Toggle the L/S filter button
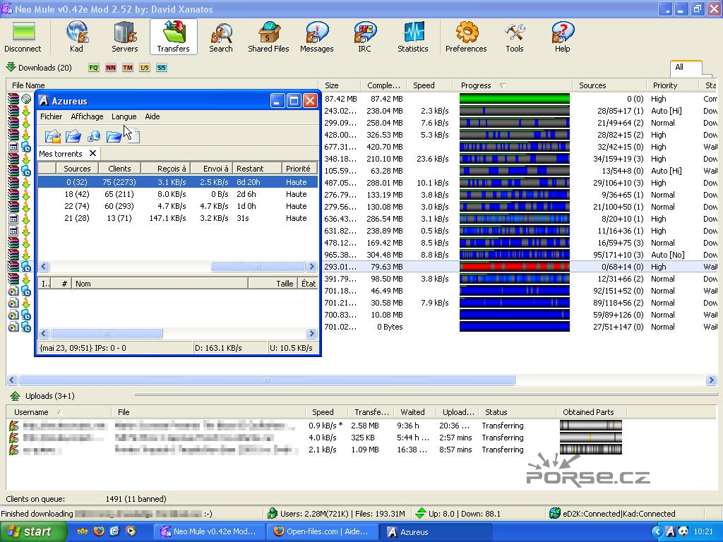Screen dimensions: 723x542 [145, 68]
